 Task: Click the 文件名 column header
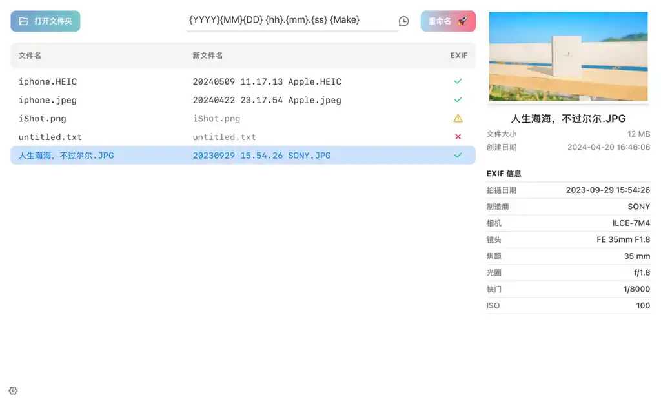[30, 56]
